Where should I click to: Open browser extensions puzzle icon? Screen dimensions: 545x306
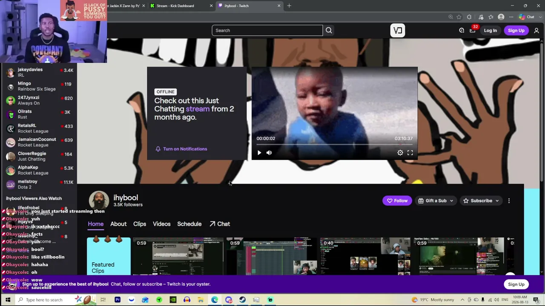click(469, 17)
